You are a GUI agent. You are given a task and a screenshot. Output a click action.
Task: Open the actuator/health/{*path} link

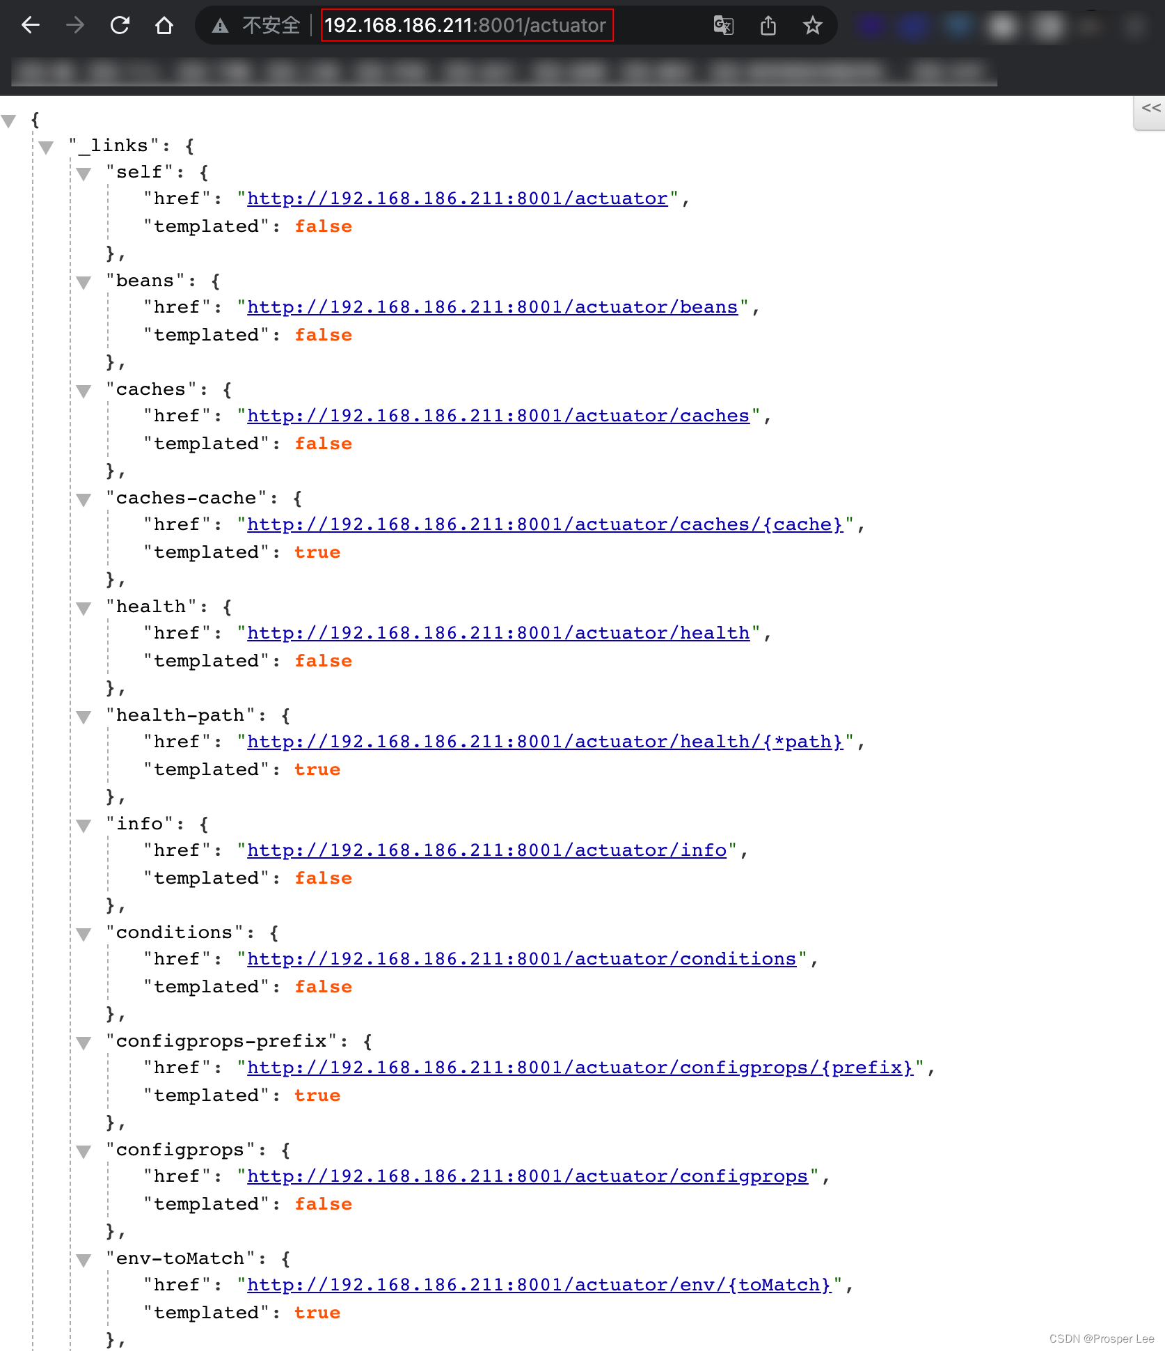tap(545, 742)
